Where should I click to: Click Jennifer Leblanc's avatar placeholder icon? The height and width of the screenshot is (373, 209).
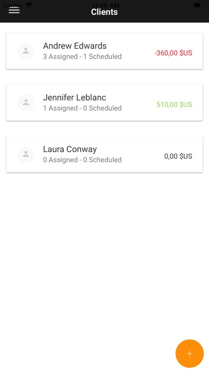coord(26,102)
